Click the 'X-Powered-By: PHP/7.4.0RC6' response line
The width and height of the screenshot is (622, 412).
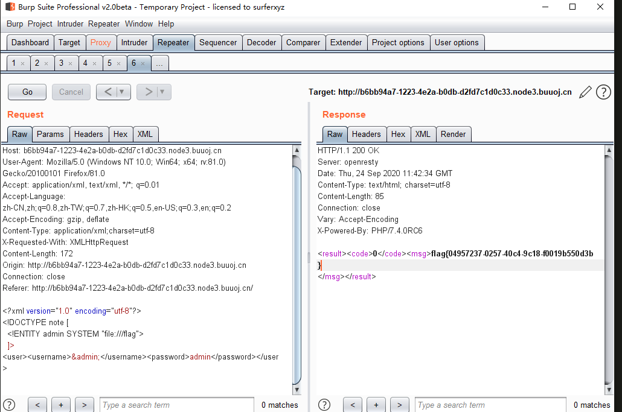[370, 230]
